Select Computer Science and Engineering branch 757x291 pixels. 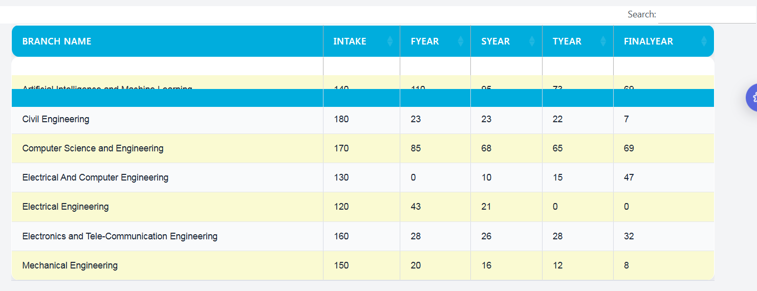click(93, 148)
